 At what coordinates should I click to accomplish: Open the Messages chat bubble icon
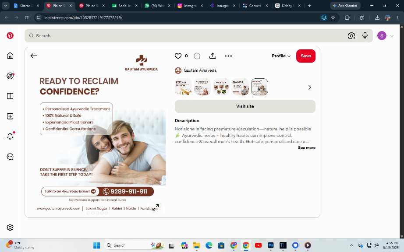tap(10, 157)
